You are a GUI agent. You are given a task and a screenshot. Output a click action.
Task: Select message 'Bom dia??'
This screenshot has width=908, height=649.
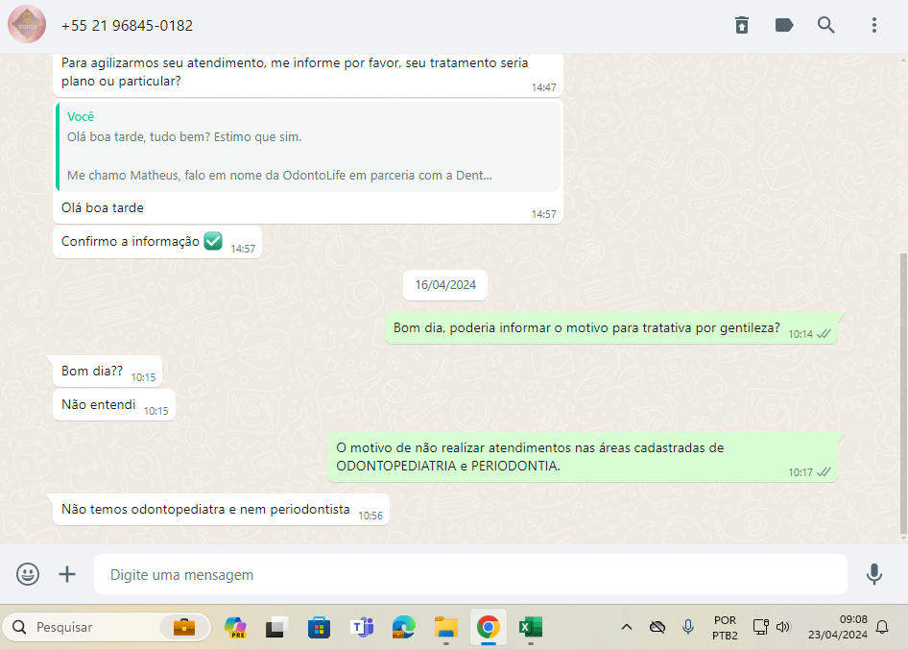108,372
